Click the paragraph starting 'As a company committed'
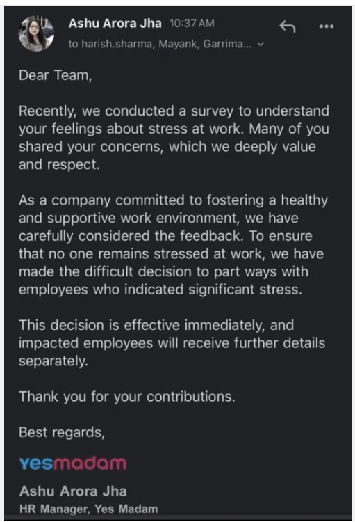Image resolution: width=355 pixels, height=522 pixels. click(173, 245)
